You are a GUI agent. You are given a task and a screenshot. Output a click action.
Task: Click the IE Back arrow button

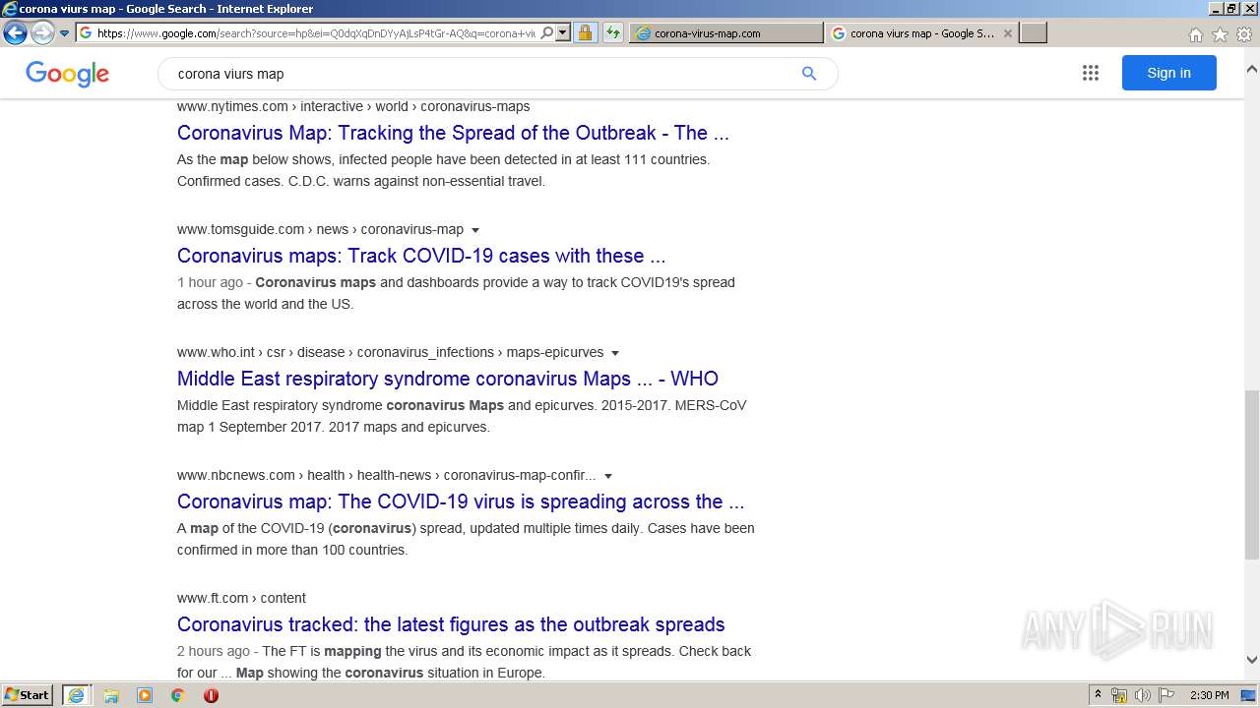[x=15, y=32]
